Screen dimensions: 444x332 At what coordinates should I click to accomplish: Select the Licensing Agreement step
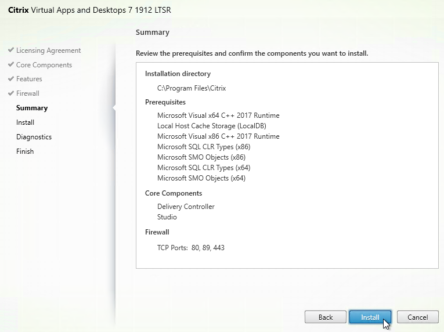48,50
